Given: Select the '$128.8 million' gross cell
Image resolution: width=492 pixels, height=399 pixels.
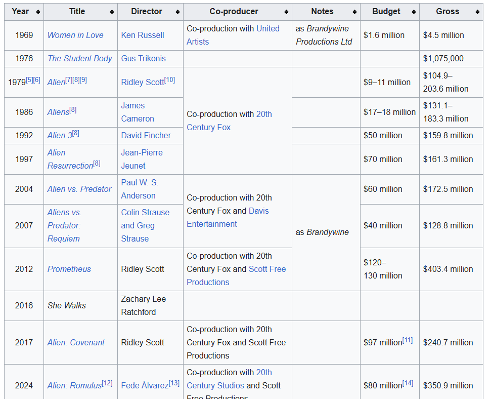Looking at the screenshot, I should [x=451, y=225].
